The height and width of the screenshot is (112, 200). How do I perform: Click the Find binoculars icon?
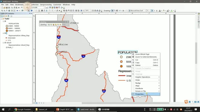click(x=42, y=11)
